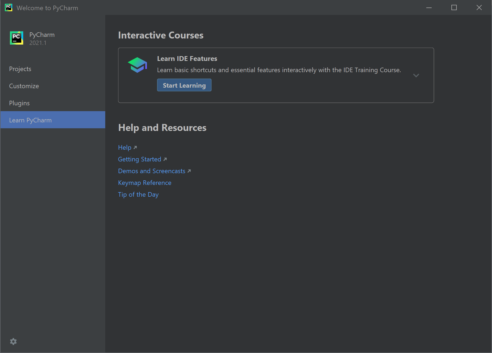
Task: Click the PyCharm title bar icon
Action: 9,7
